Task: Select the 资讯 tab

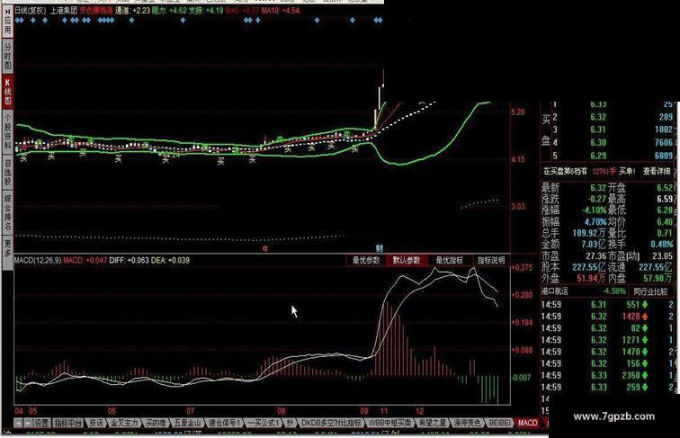Action: point(96,423)
